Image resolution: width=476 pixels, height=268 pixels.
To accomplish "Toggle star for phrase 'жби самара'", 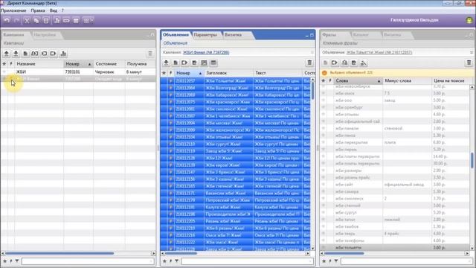I will [324, 191].
